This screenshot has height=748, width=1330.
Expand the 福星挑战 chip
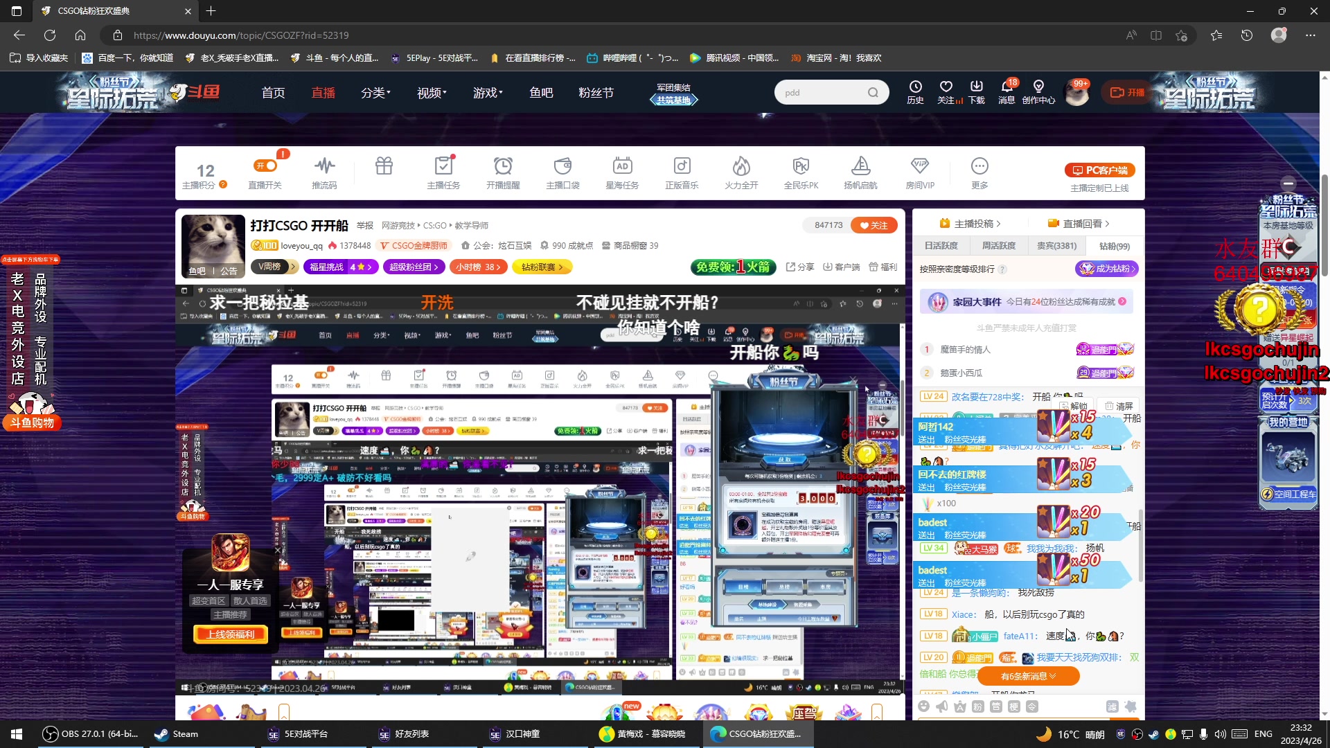pyautogui.click(x=340, y=267)
